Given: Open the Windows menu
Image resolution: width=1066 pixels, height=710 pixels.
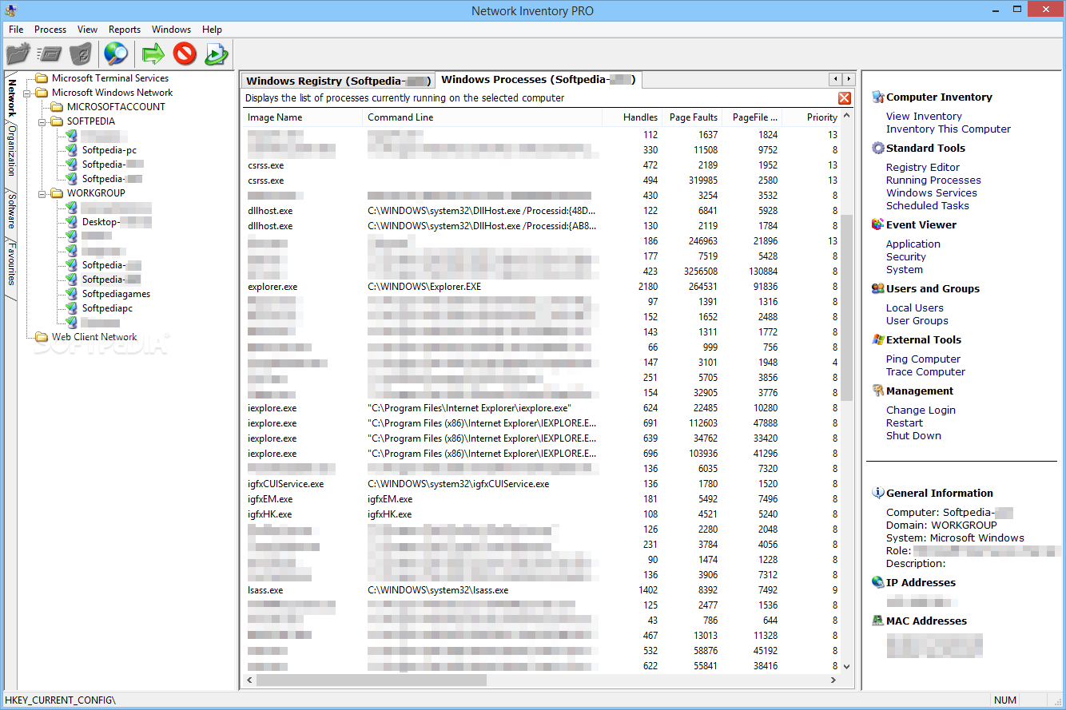Looking at the screenshot, I should pyautogui.click(x=172, y=30).
